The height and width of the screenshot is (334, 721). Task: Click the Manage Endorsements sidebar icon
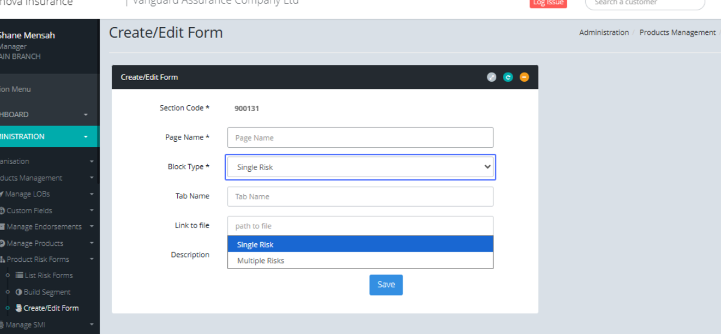point(2,226)
